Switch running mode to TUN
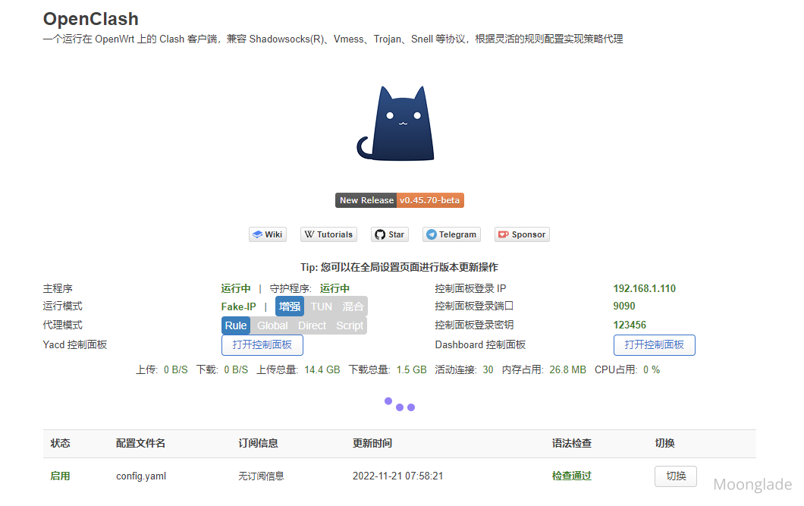 pos(322,306)
